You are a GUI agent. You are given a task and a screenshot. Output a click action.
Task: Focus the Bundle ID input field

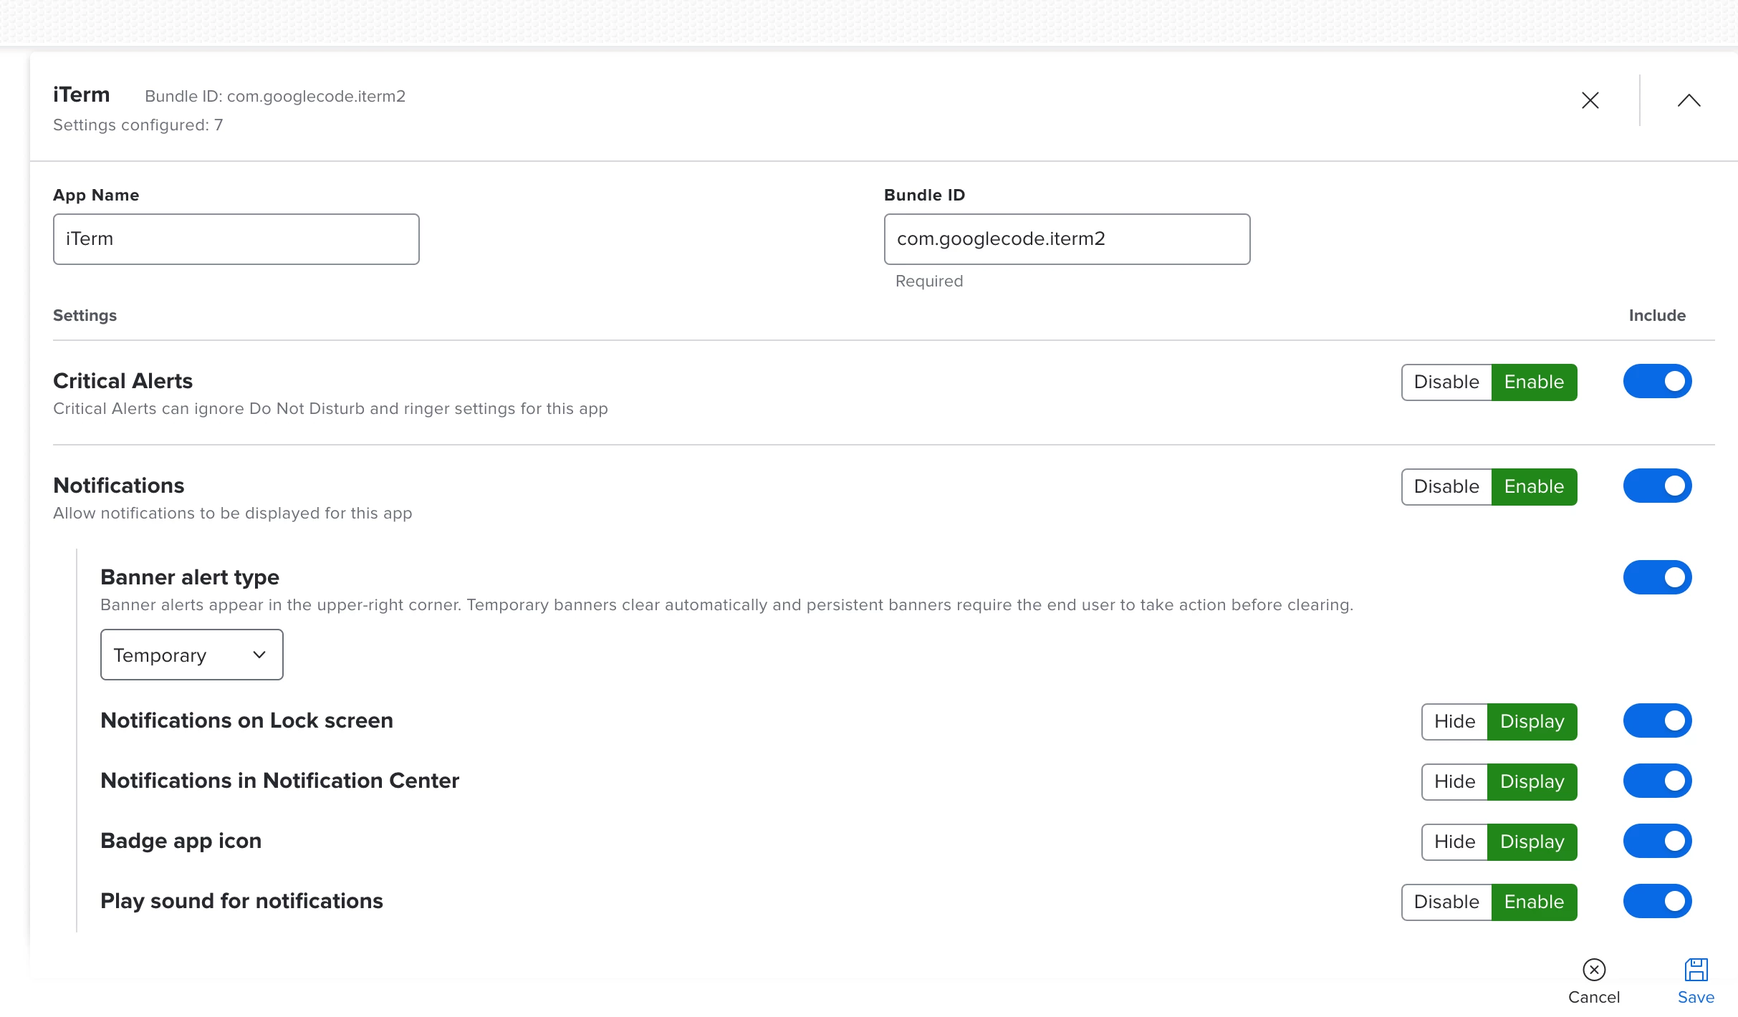click(1067, 239)
